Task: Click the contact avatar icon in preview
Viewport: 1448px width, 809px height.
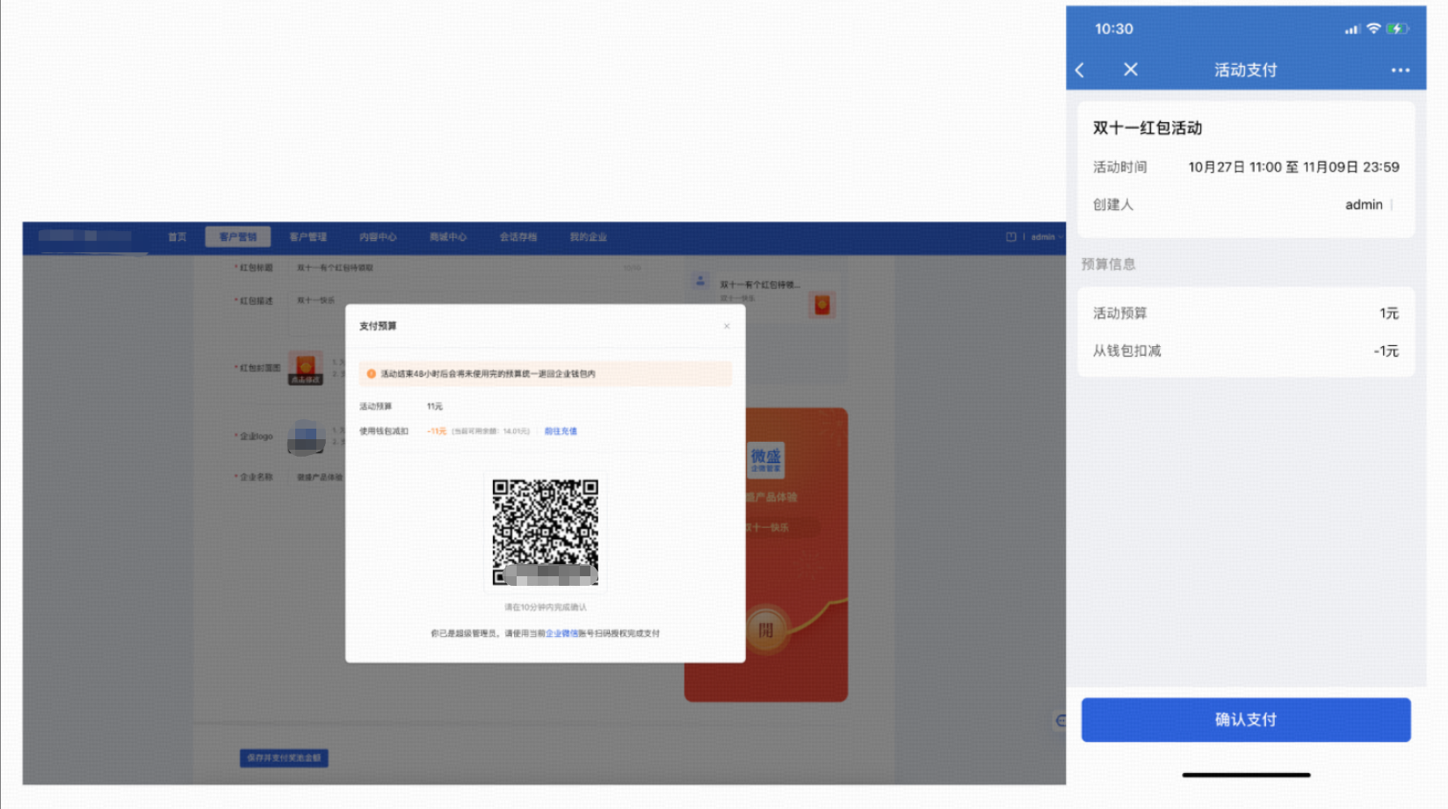Action: tap(700, 281)
